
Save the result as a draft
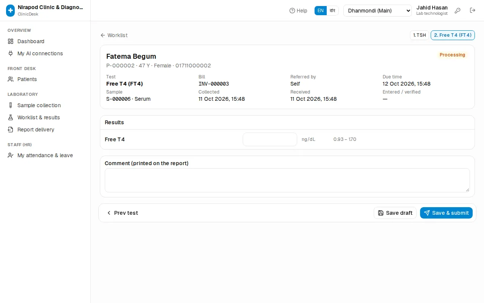395,213
